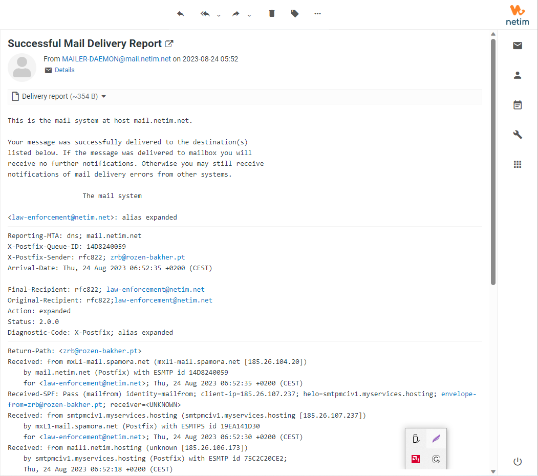This screenshot has height=476, width=538.
Task: Click the clipboard extension icon in popup
Action: pyautogui.click(x=416, y=439)
